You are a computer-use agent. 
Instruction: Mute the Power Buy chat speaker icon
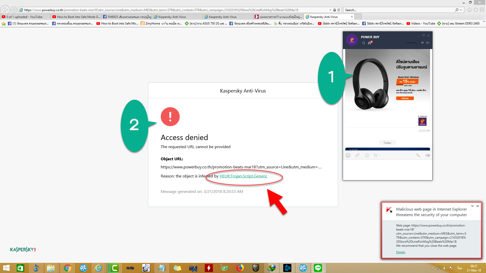pyautogui.click(x=422, y=43)
